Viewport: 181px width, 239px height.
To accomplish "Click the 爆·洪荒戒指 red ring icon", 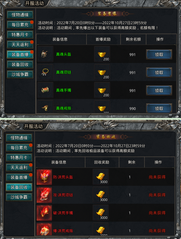I will click(x=44, y=229).
